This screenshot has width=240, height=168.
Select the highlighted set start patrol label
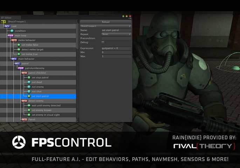40,96
